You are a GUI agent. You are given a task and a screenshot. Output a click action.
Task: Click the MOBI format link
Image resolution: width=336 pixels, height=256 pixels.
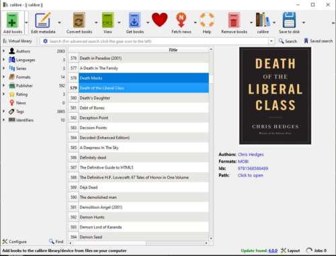click(243, 161)
